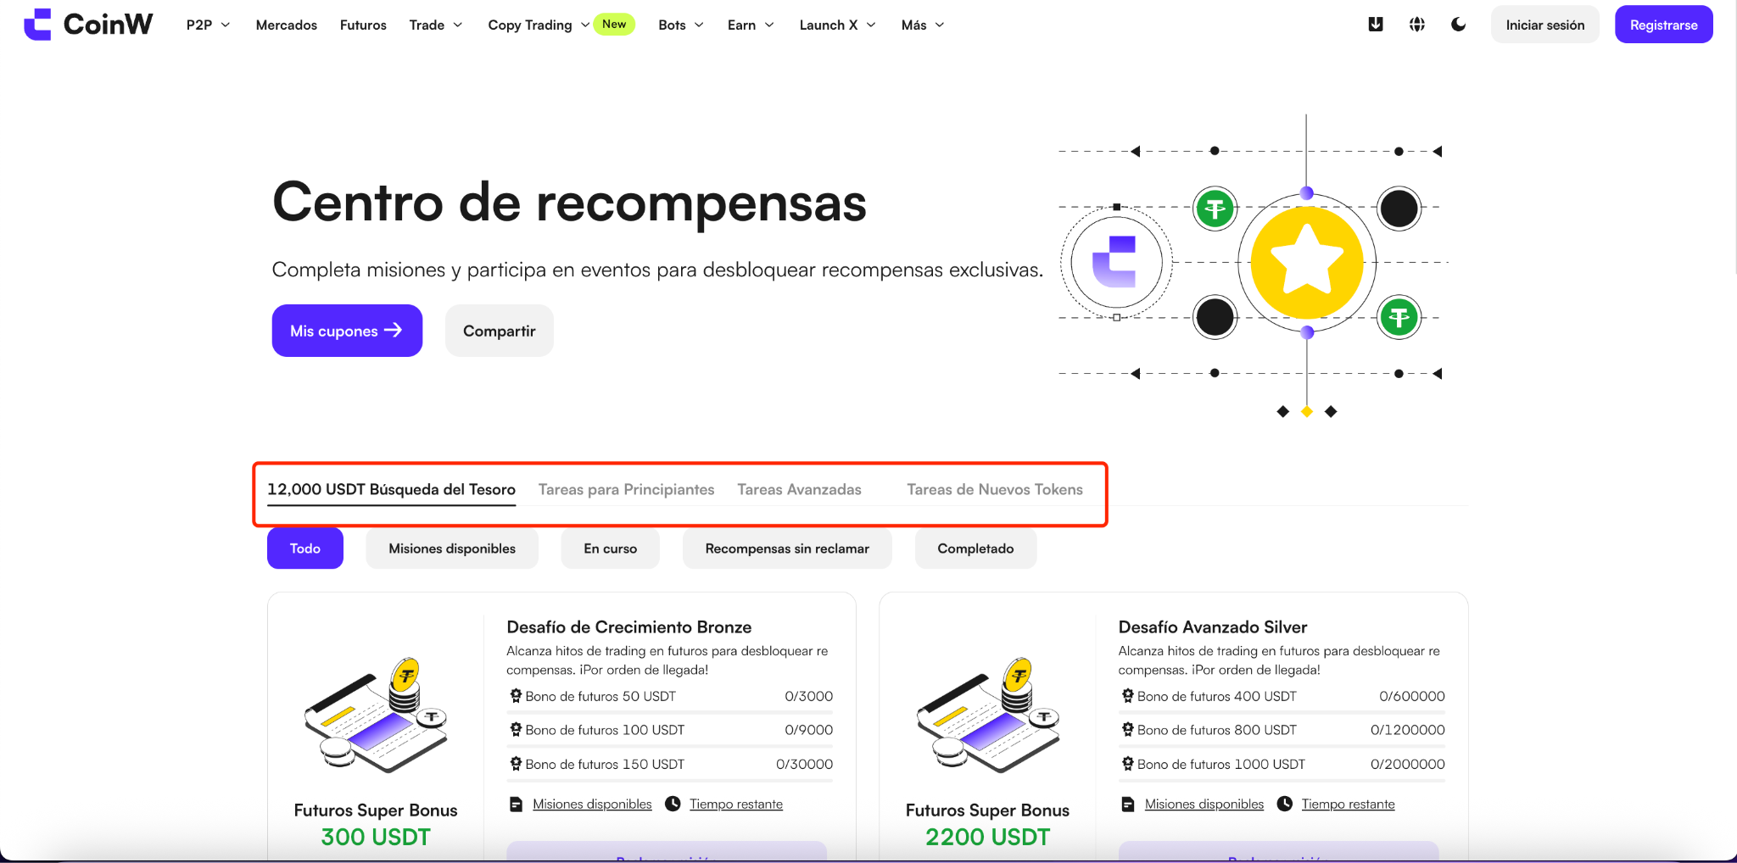The width and height of the screenshot is (1737, 863).
Task: Click the Desafío Avanzado Silver title
Action: tap(1213, 627)
